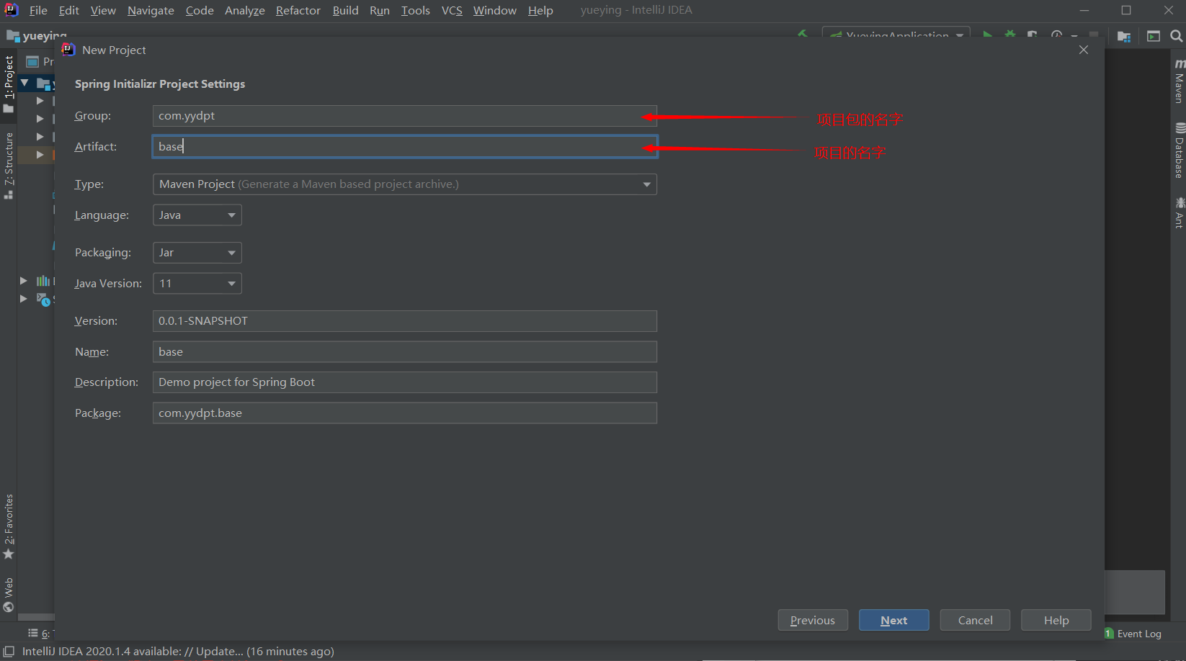Open the Project Structure icon in toolbar
Viewport: 1186px width, 661px height.
[1124, 36]
